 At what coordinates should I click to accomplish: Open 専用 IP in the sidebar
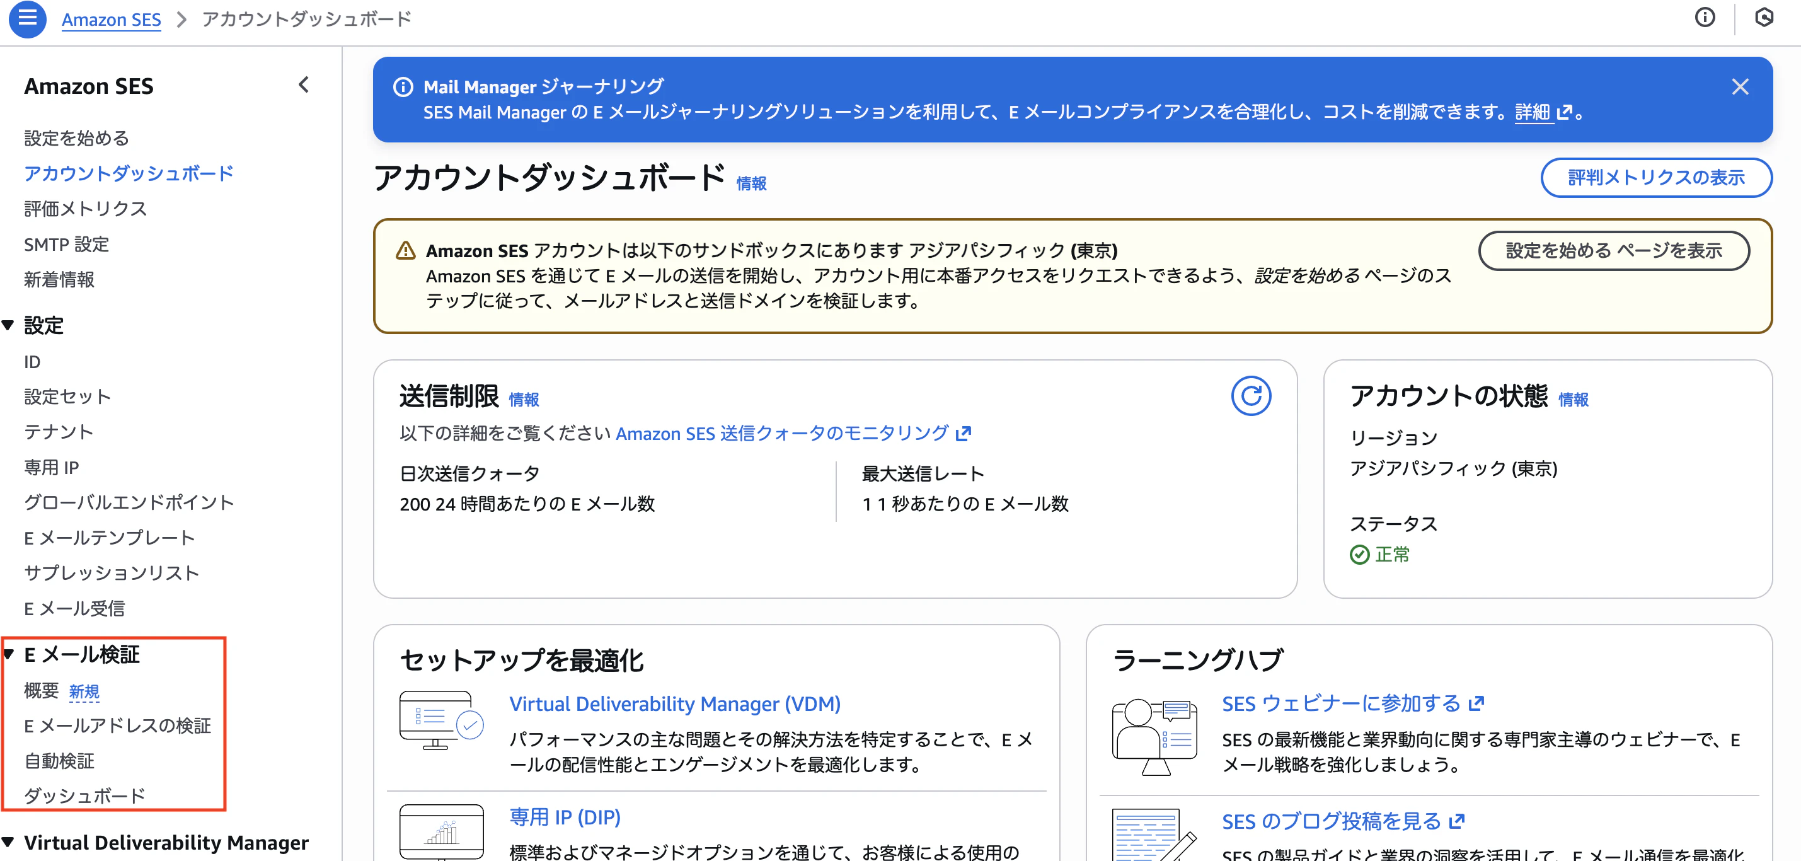pos(52,467)
